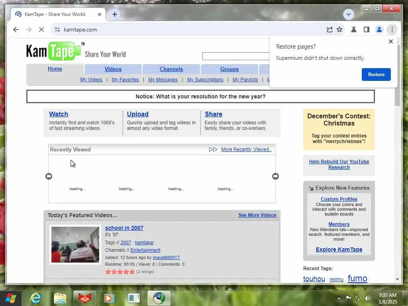
Task: Open uploader rnaval6000YT profile link
Action: coord(166,257)
